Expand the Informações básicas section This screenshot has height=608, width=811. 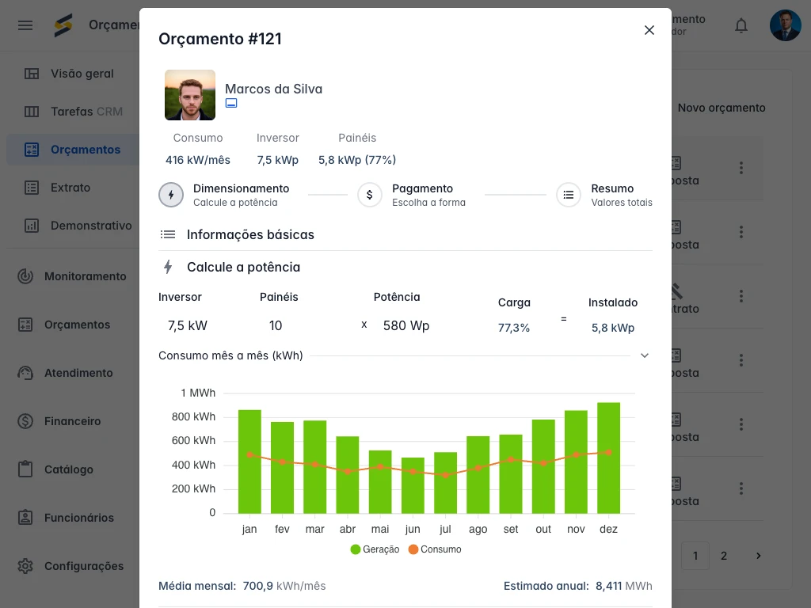[250, 234]
